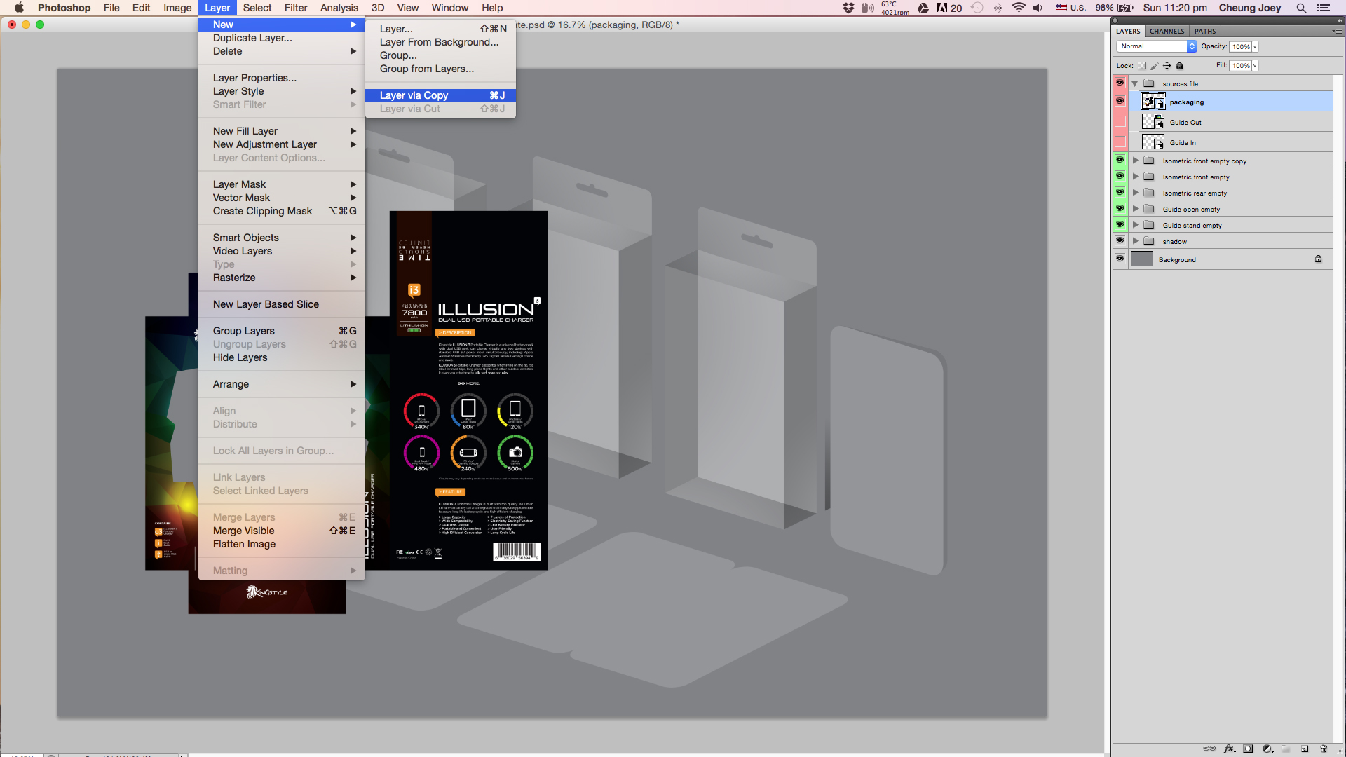This screenshot has height=757, width=1346.
Task: Click the Guide Out layer thumbnail
Action: 1153,122
